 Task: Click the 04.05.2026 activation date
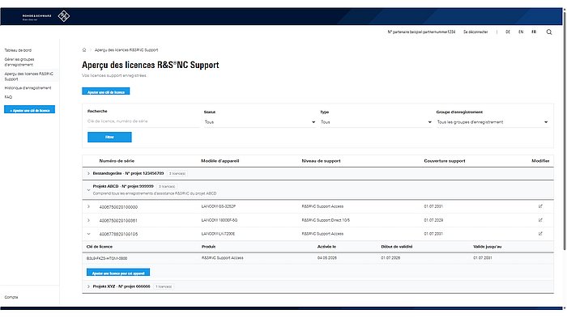pyautogui.click(x=327, y=258)
